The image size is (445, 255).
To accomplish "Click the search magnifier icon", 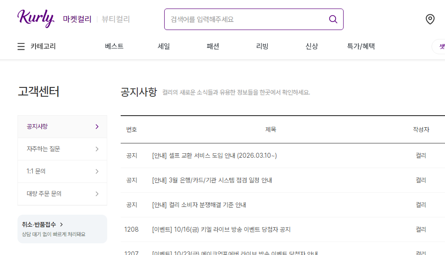I will [x=333, y=19].
